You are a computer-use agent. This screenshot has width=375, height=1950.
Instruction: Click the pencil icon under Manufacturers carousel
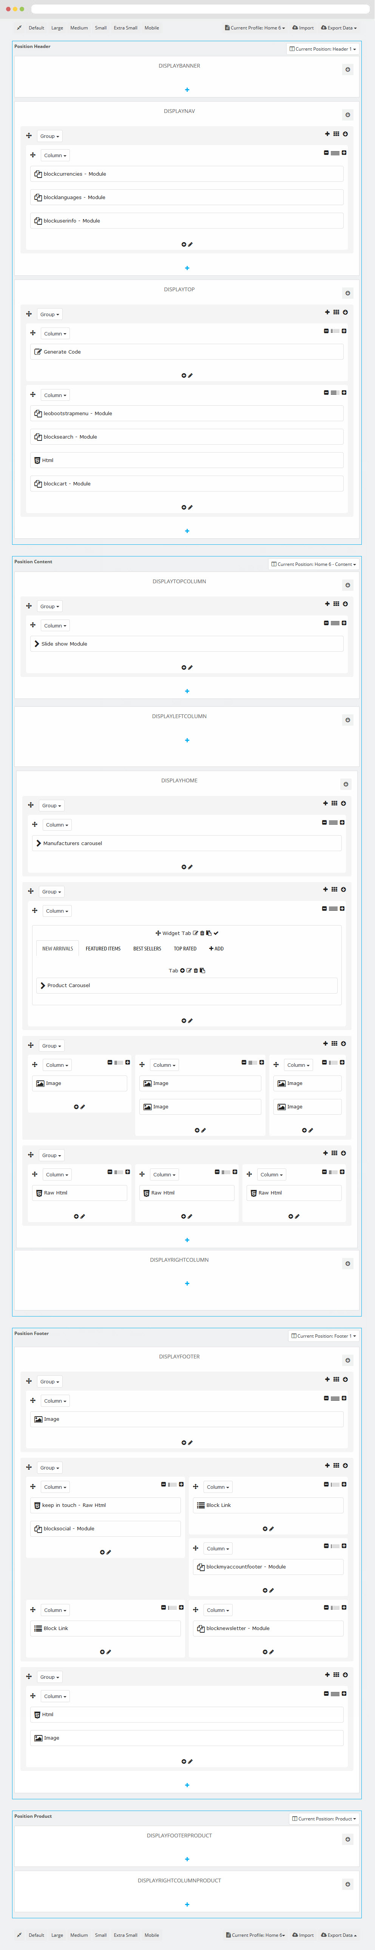(x=191, y=867)
